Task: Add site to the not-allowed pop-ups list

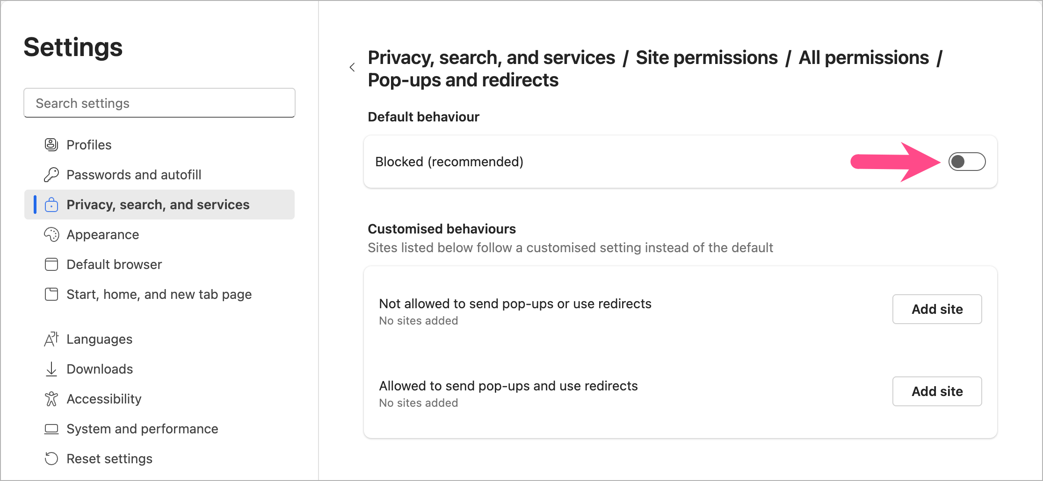Action: click(937, 309)
